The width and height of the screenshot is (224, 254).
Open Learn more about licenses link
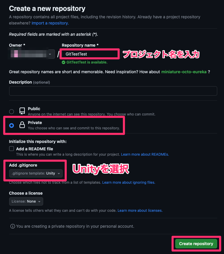coord(140,210)
